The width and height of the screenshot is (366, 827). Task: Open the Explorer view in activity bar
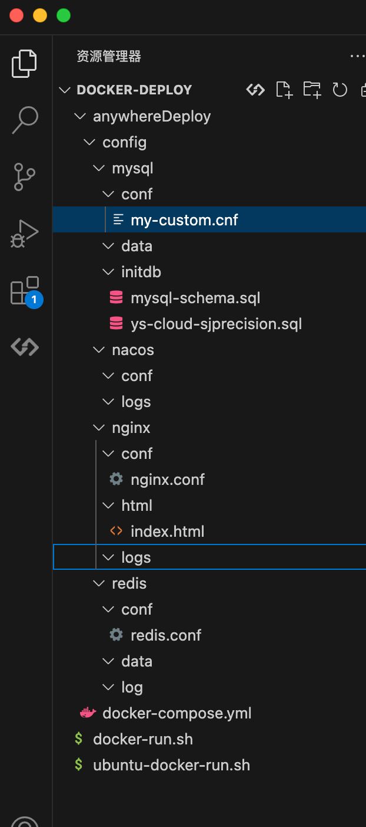point(25,64)
